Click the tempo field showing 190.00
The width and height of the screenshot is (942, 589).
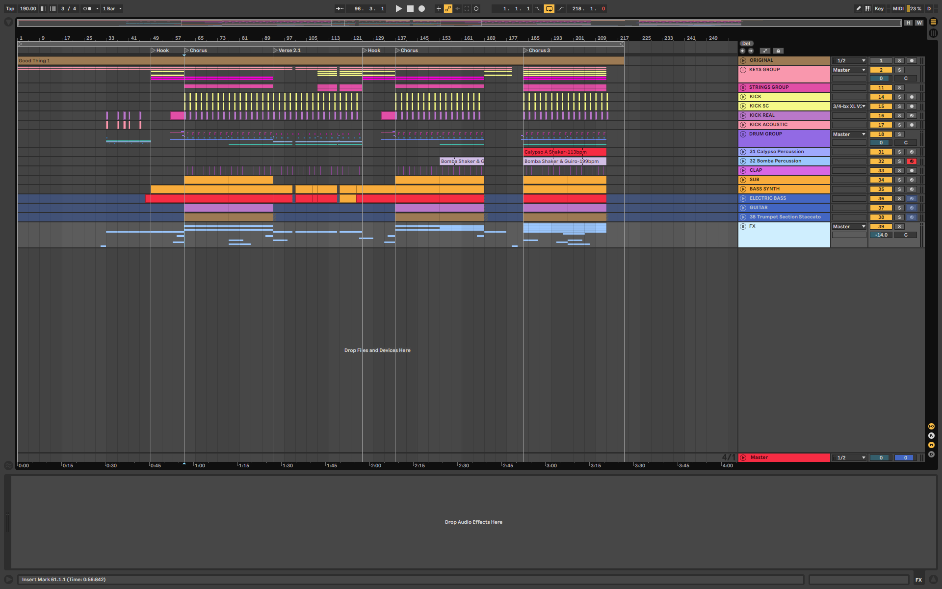(x=28, y=8)
